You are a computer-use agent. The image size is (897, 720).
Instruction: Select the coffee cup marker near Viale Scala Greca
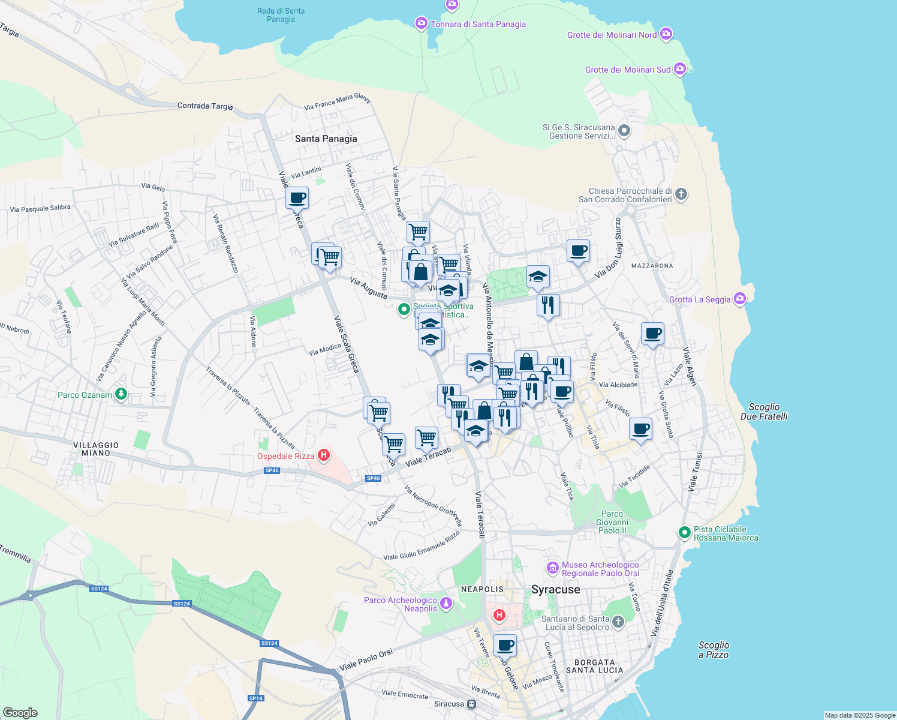296,198
